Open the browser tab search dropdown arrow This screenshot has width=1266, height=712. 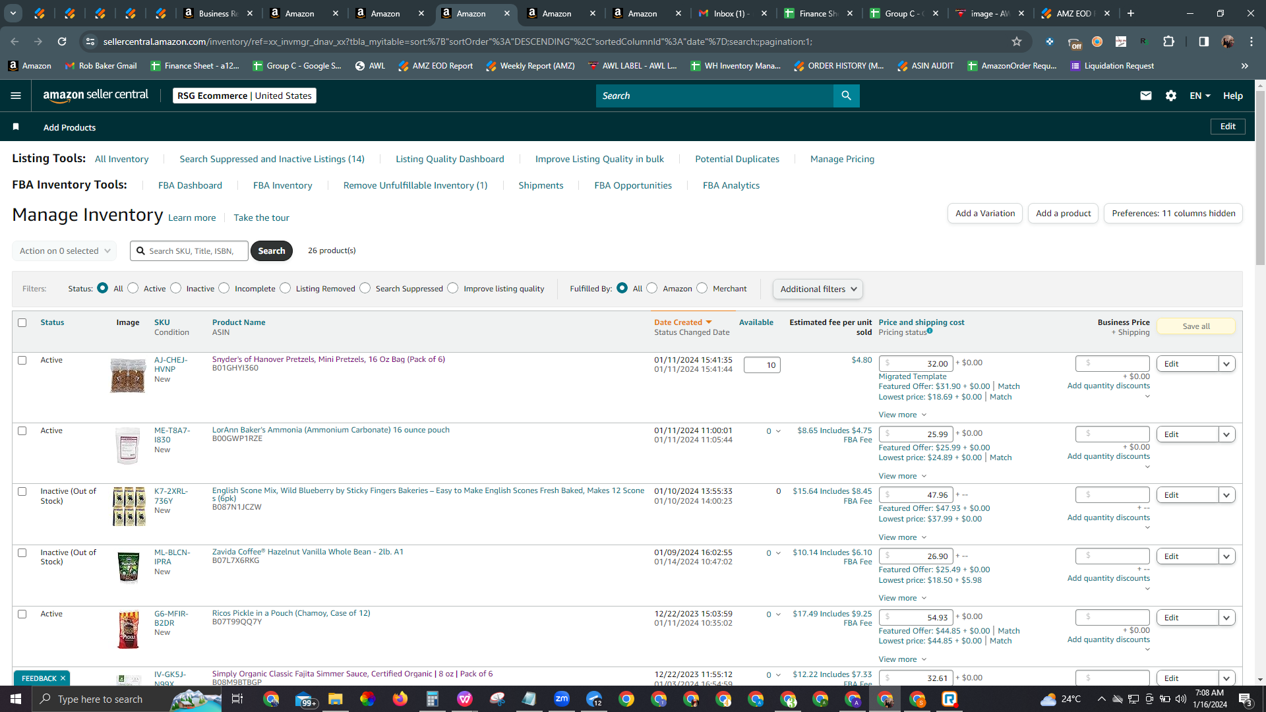13,13
